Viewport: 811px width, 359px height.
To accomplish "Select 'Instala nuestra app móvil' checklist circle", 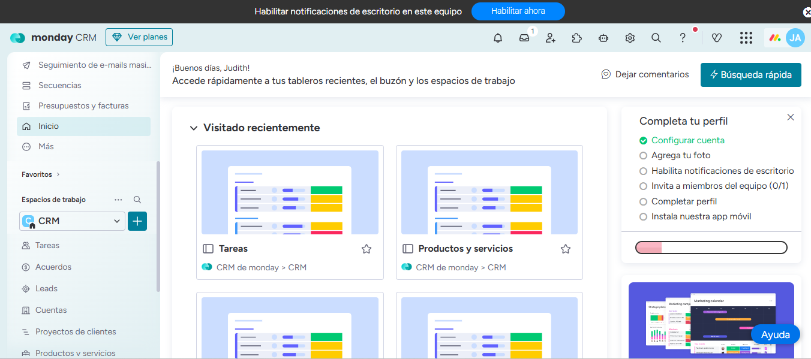I will pos(644,216).
